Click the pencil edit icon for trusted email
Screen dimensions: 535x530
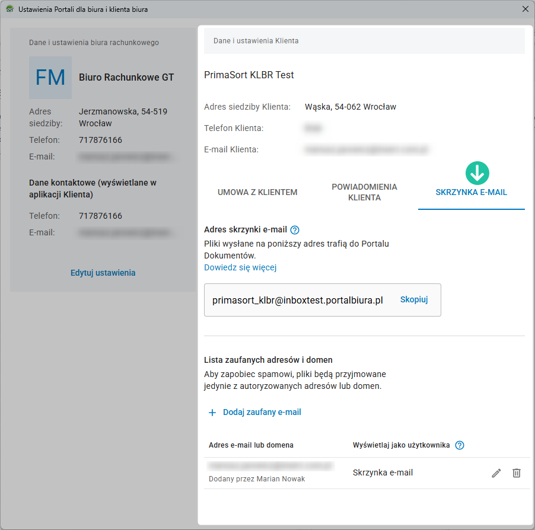tap(496, 473)
